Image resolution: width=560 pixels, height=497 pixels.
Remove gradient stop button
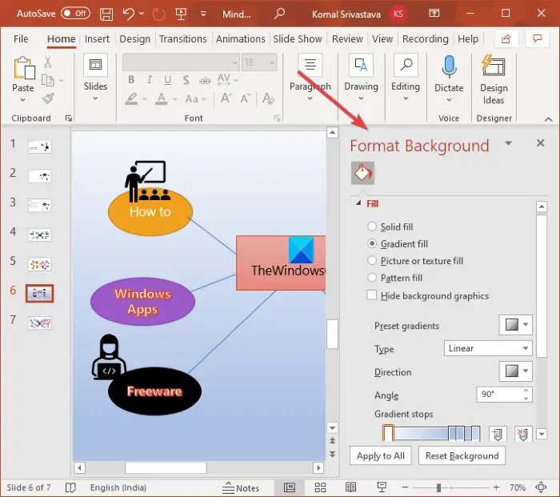[523, 434]
